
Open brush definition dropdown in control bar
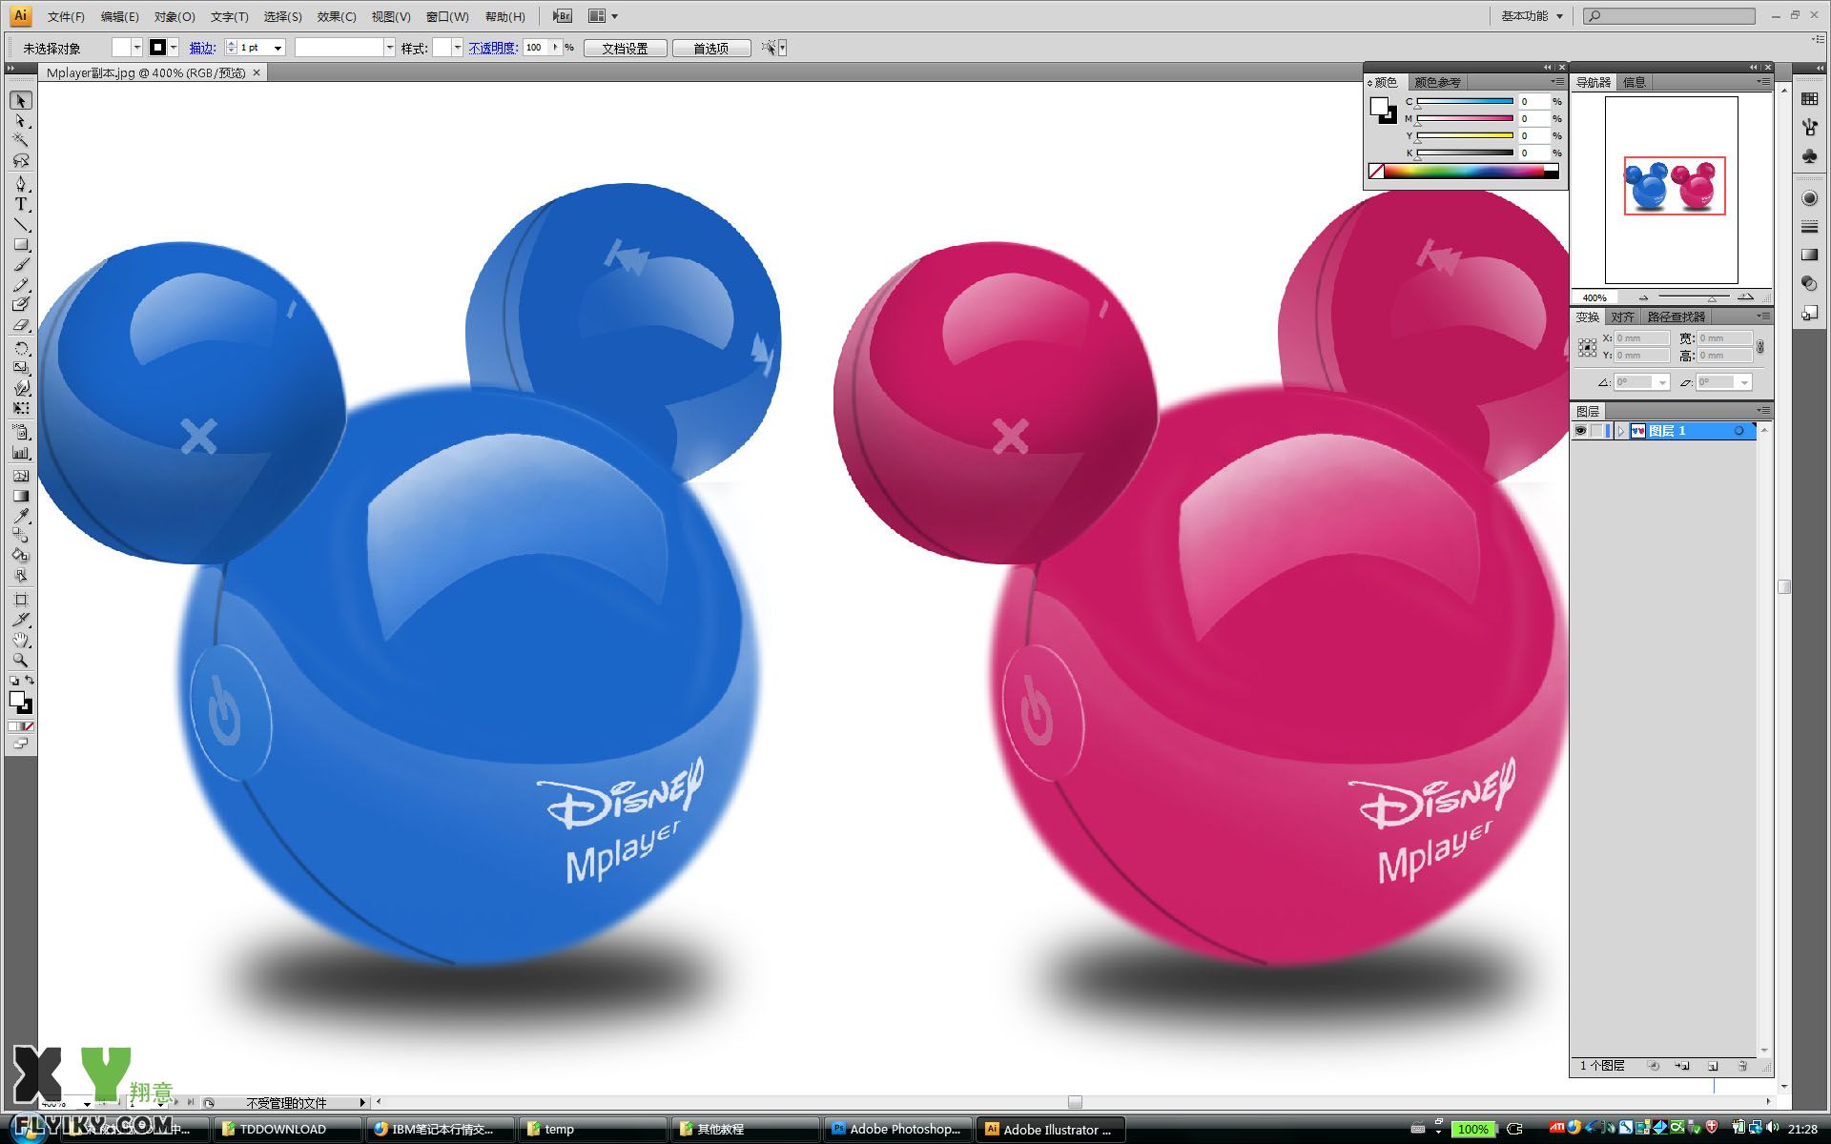tap(389, 48)
